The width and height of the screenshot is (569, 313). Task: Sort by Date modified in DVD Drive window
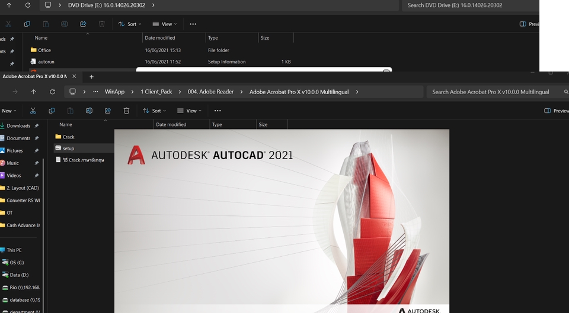[159, 38]
